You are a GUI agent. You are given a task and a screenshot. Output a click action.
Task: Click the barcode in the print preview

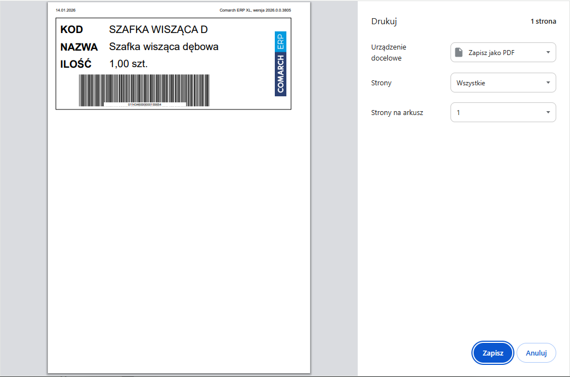point(144,90)
